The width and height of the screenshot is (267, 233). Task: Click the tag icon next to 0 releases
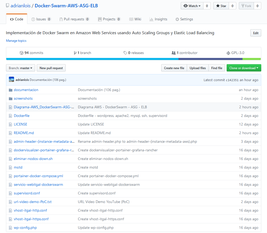(125, 53)
